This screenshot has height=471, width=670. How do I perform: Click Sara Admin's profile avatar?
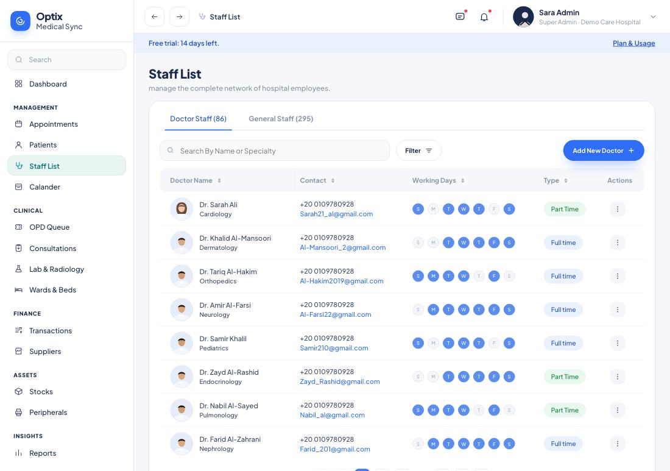tap(523, 16)
